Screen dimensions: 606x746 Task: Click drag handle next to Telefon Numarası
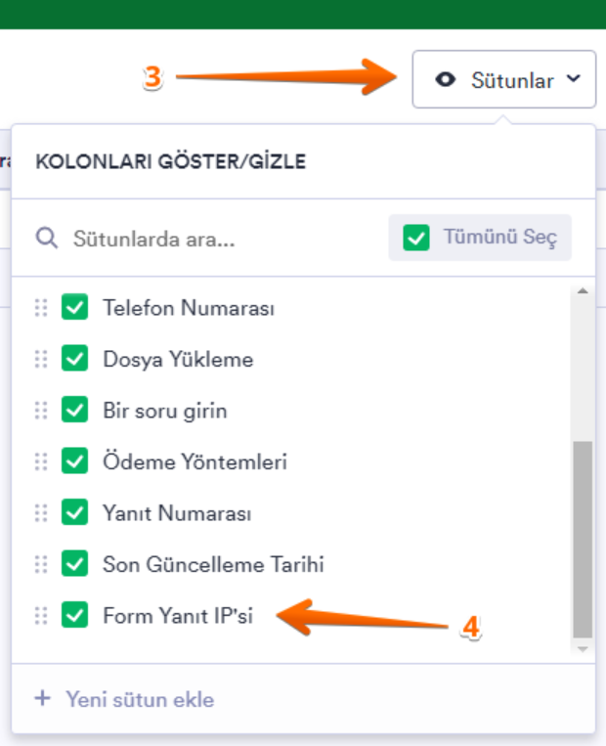(41, 308)
